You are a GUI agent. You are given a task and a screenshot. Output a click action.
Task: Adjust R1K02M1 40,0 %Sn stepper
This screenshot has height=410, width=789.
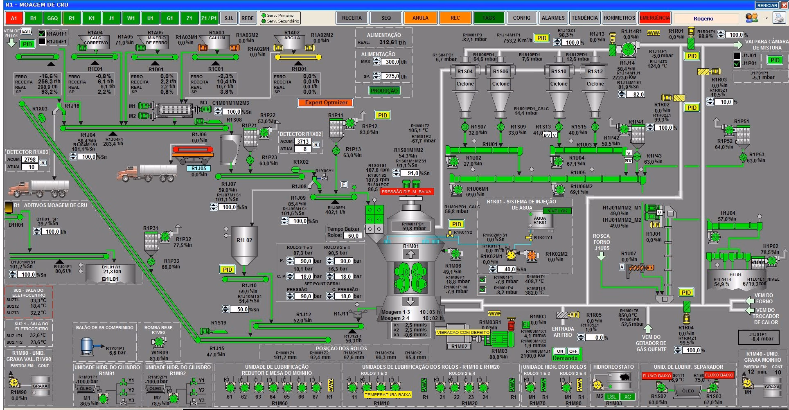click(x=493, y=269)
